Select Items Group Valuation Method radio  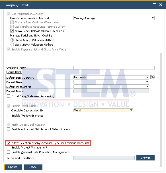pos(12,40)
